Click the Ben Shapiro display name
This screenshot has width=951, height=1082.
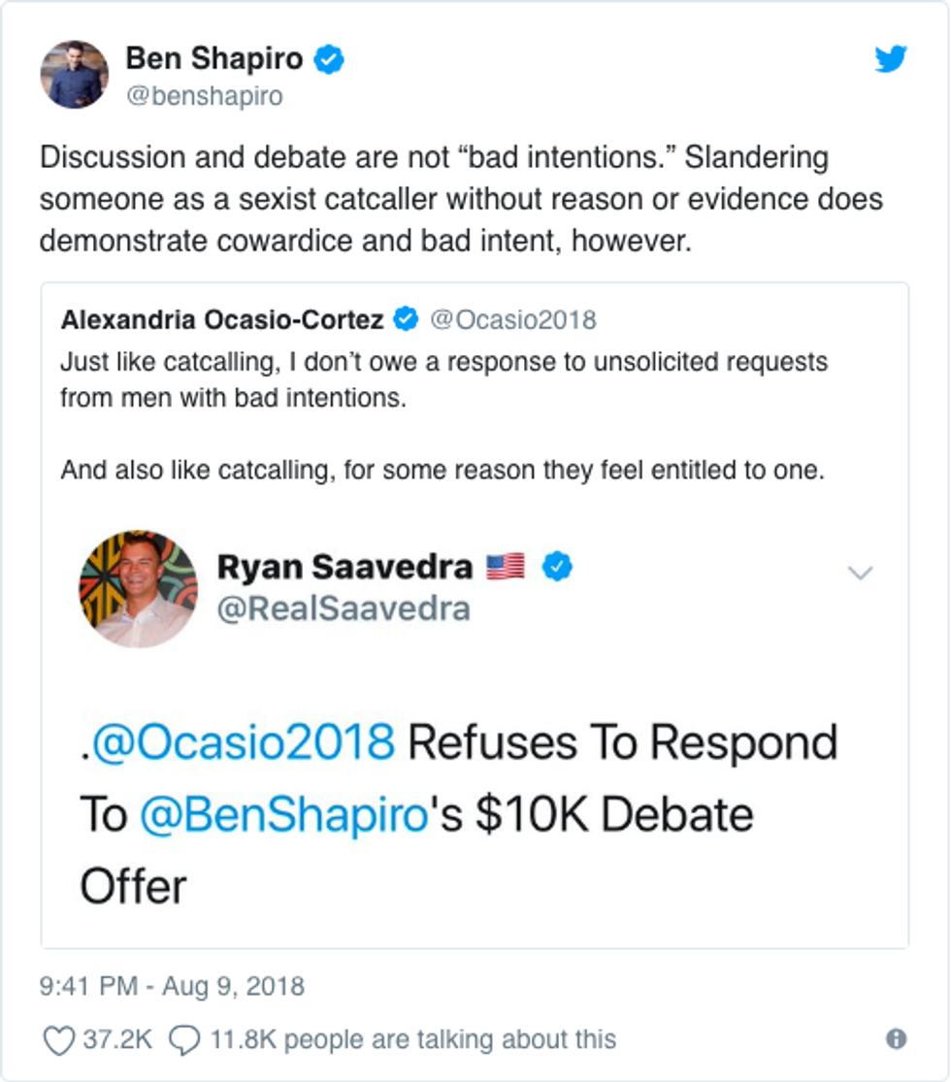[214, 60]
